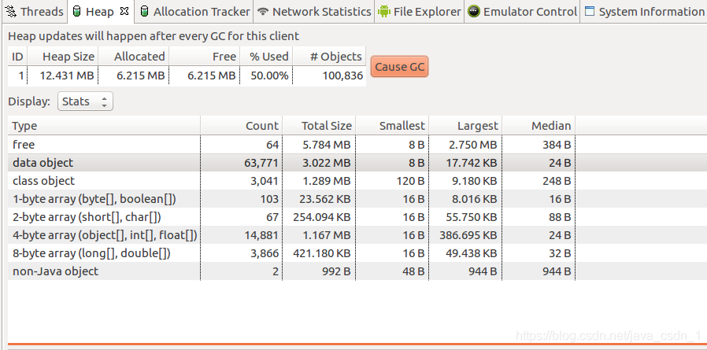Switch to the Threads tab
The width and height of the screenshot is (707, 350).
(34, 12)
